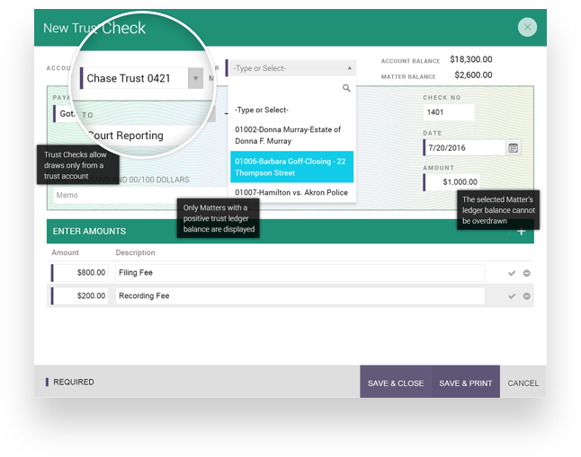This screenshot has height=457, width=581.
Task: Click the date field showing 7/20/2016
Action: pos(465,147)
